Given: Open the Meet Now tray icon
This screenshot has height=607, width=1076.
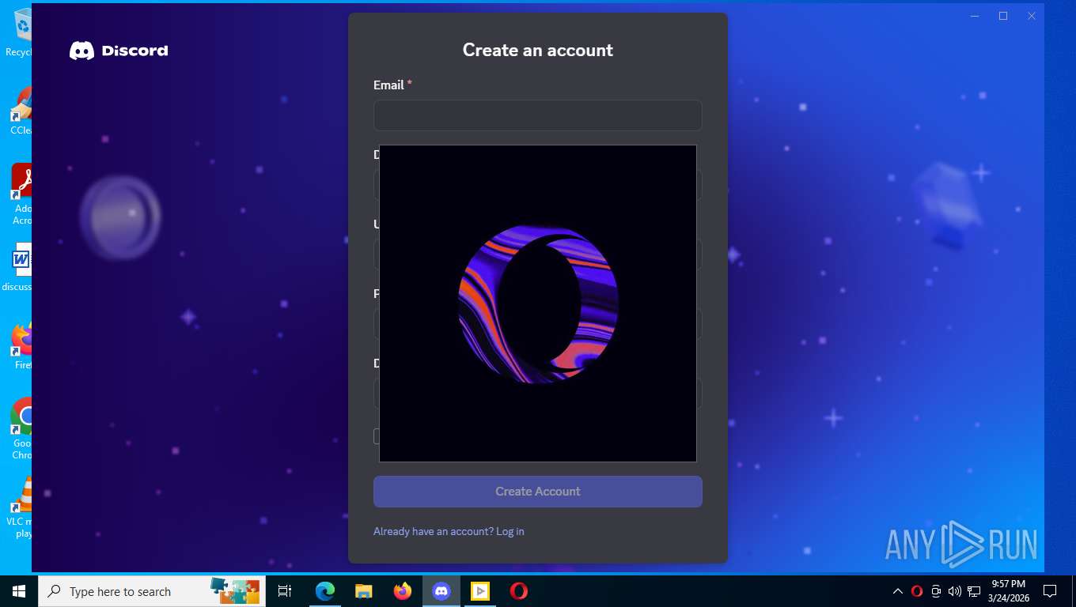Looking at the screenshot, I should coord(936,591).
